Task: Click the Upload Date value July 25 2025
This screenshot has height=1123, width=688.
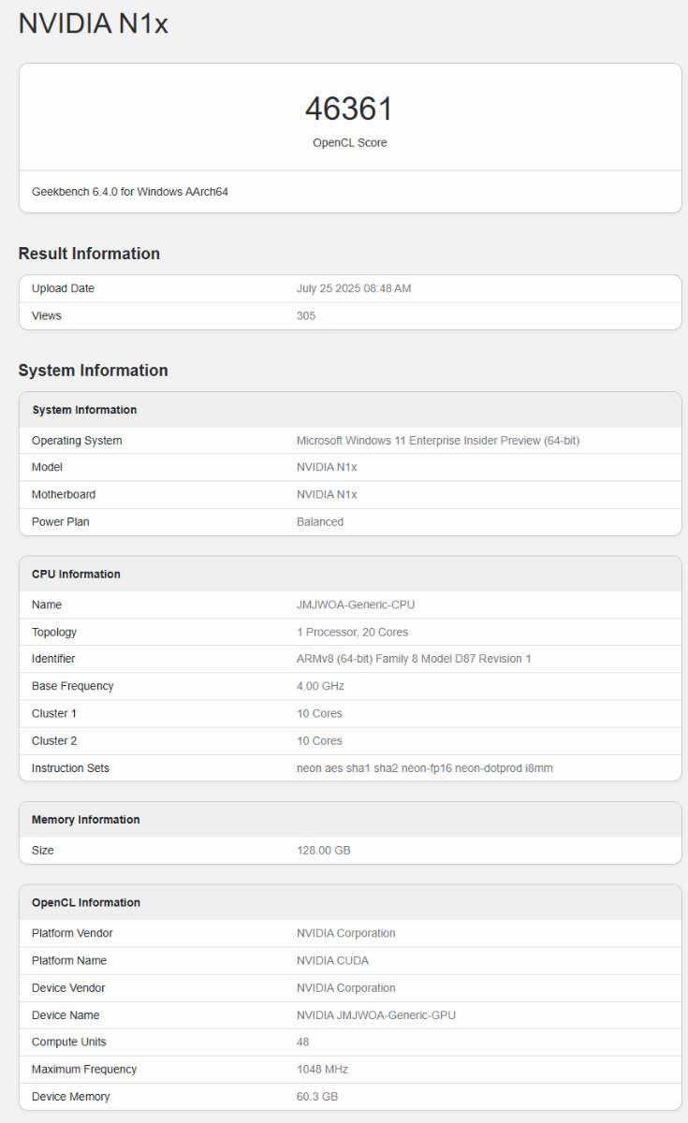Action: click(x=354, y=288)
